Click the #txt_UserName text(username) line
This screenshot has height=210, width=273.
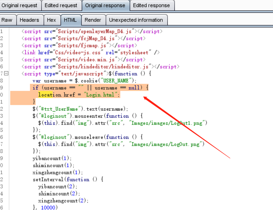80,109
